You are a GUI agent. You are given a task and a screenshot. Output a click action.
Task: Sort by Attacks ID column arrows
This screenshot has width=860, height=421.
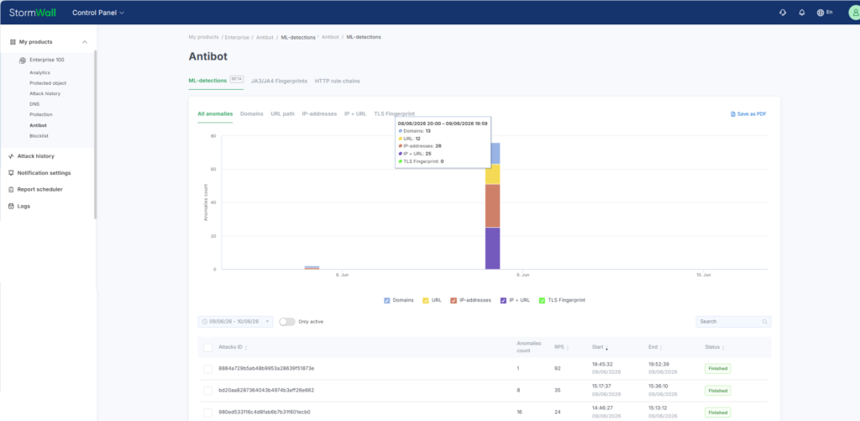(x=246, y=347)
